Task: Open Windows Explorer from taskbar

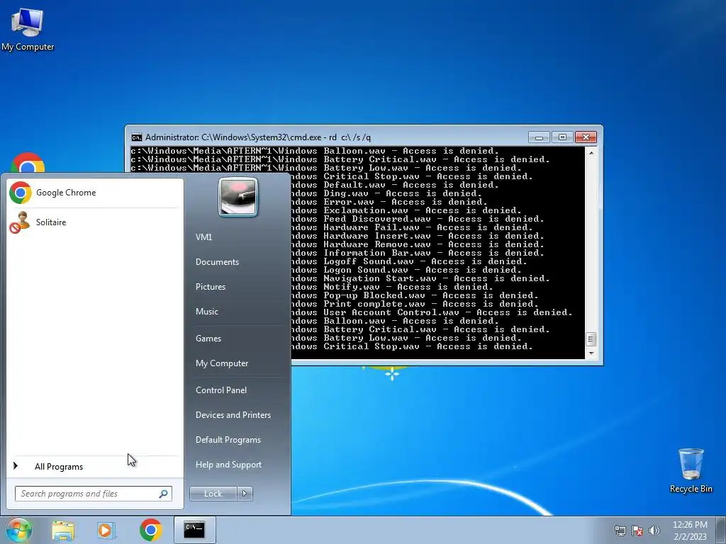Action: tap(63, 530)
